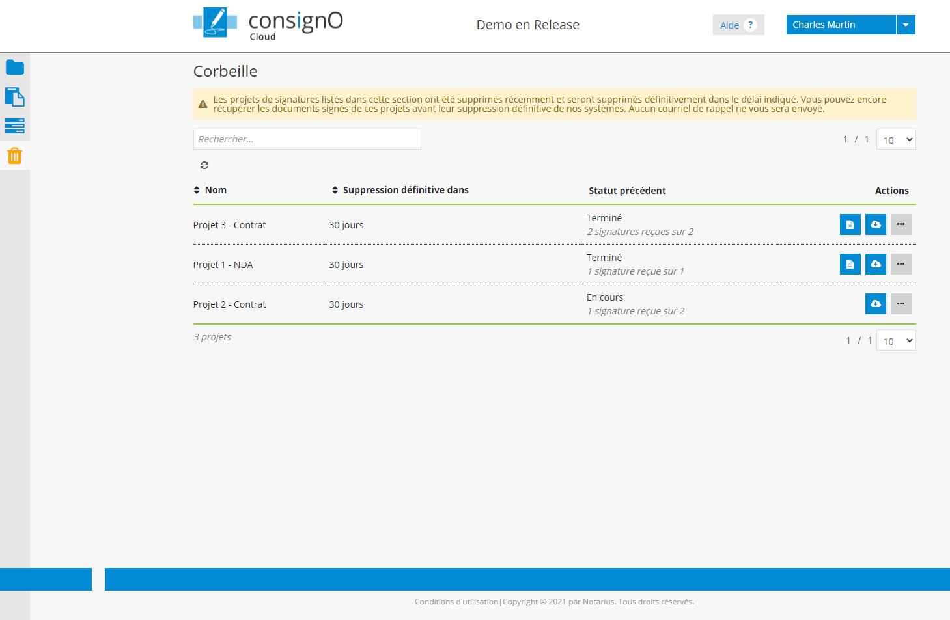Select the orange trash bin icon
950x620 pixels.
click(14, 156)
